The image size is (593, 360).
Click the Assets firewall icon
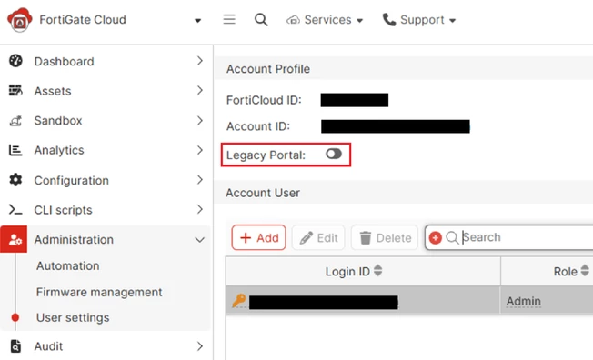click(15, 91)
